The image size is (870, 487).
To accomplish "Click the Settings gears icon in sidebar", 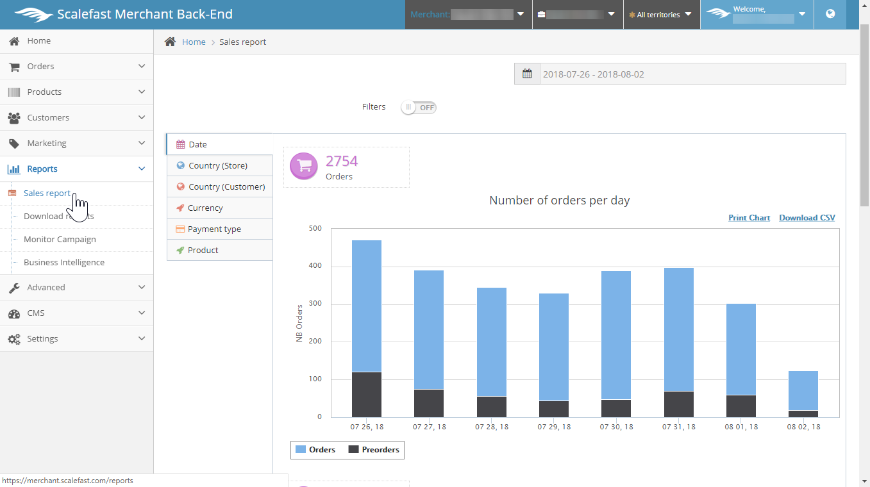I will (x=13, y=339).
